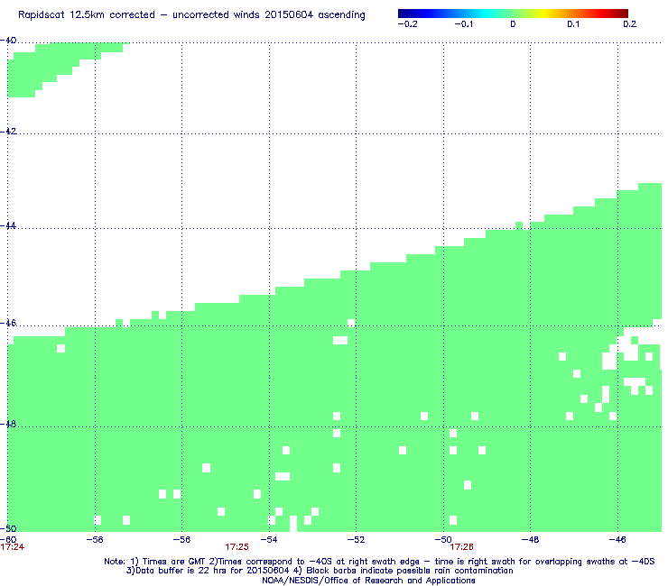Click the NOAA/NESDIS credit line
Screen dimensions: 668x586
[x=368, y=581]
